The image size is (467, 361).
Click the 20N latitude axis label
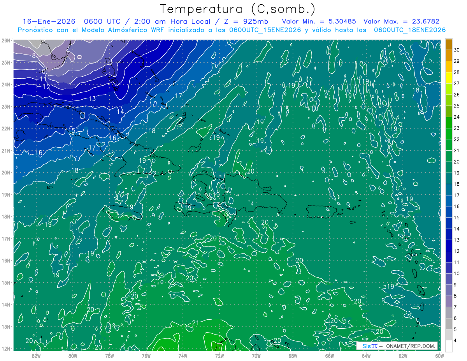5,173
